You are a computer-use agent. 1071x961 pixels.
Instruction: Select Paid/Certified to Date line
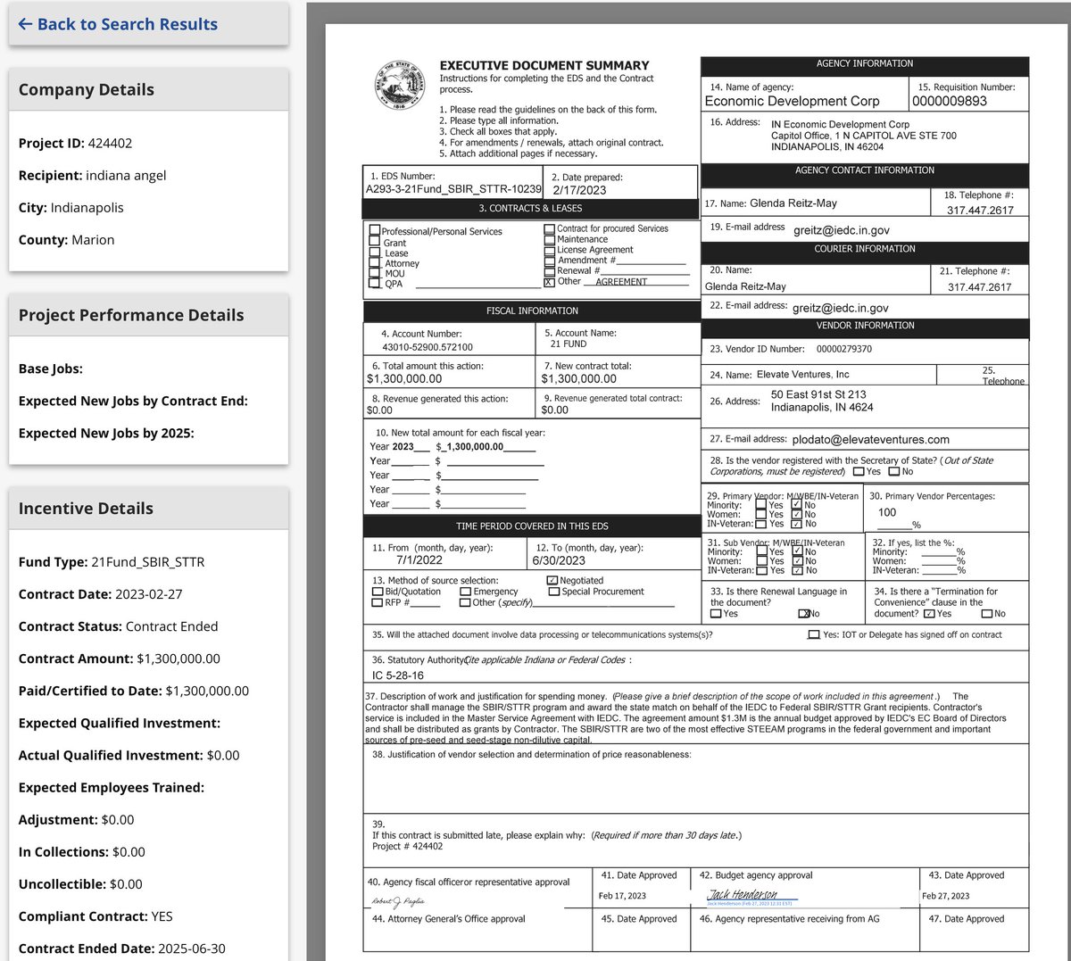coord(134,691)
